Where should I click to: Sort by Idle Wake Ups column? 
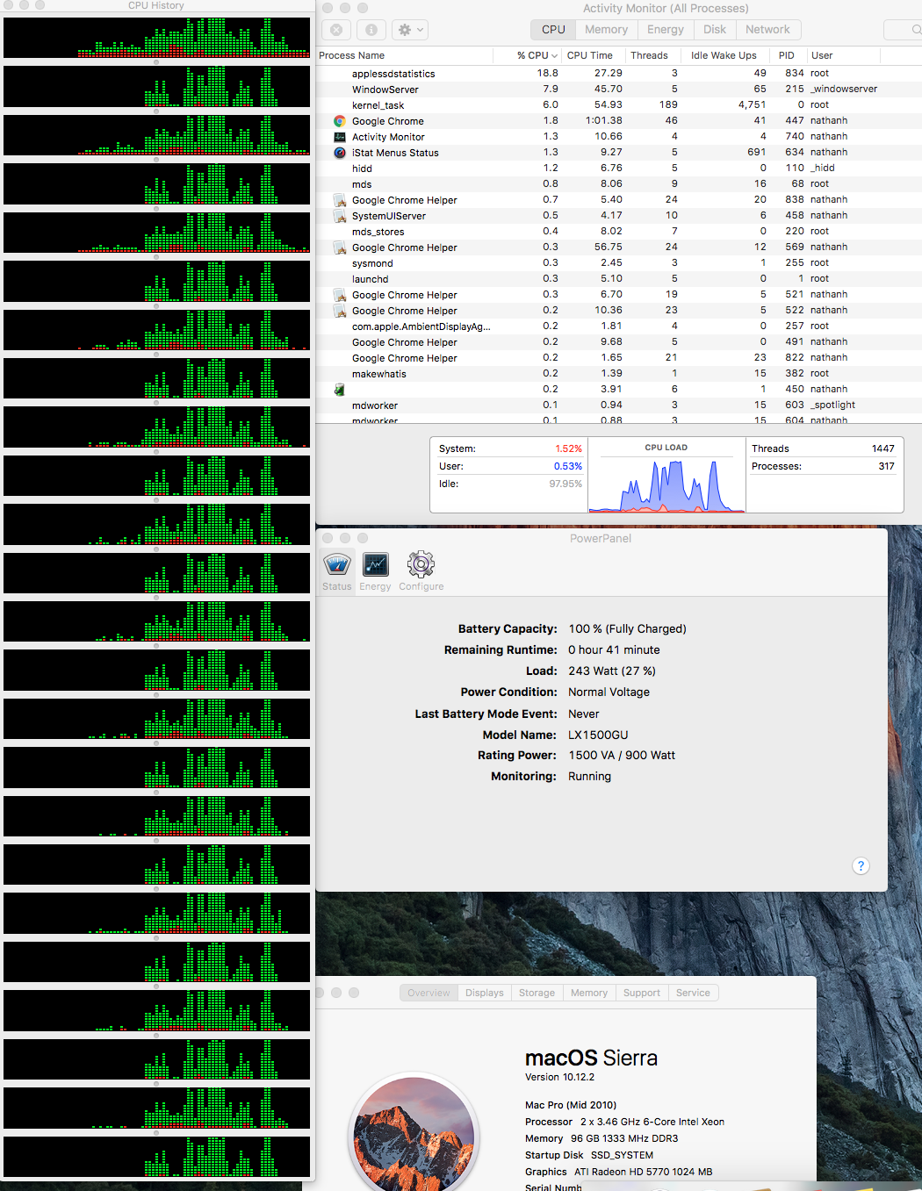click(724, 55)
